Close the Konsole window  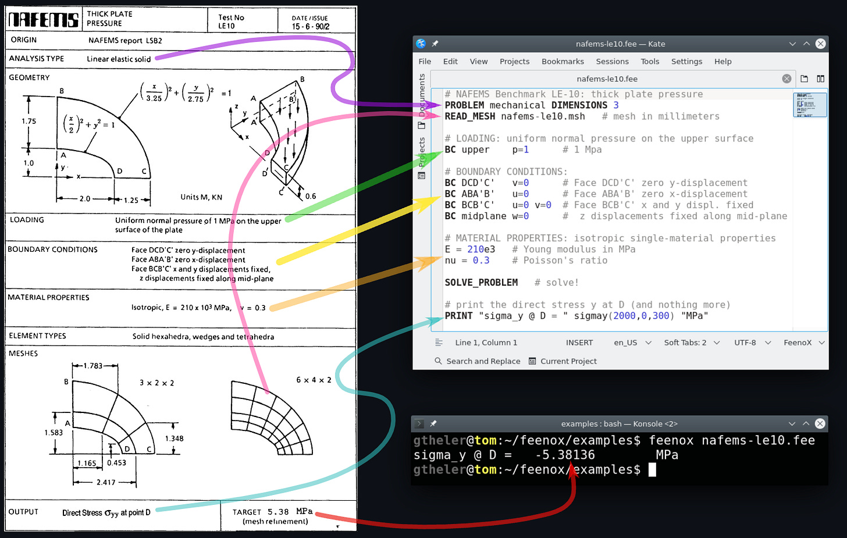point(820,423)
